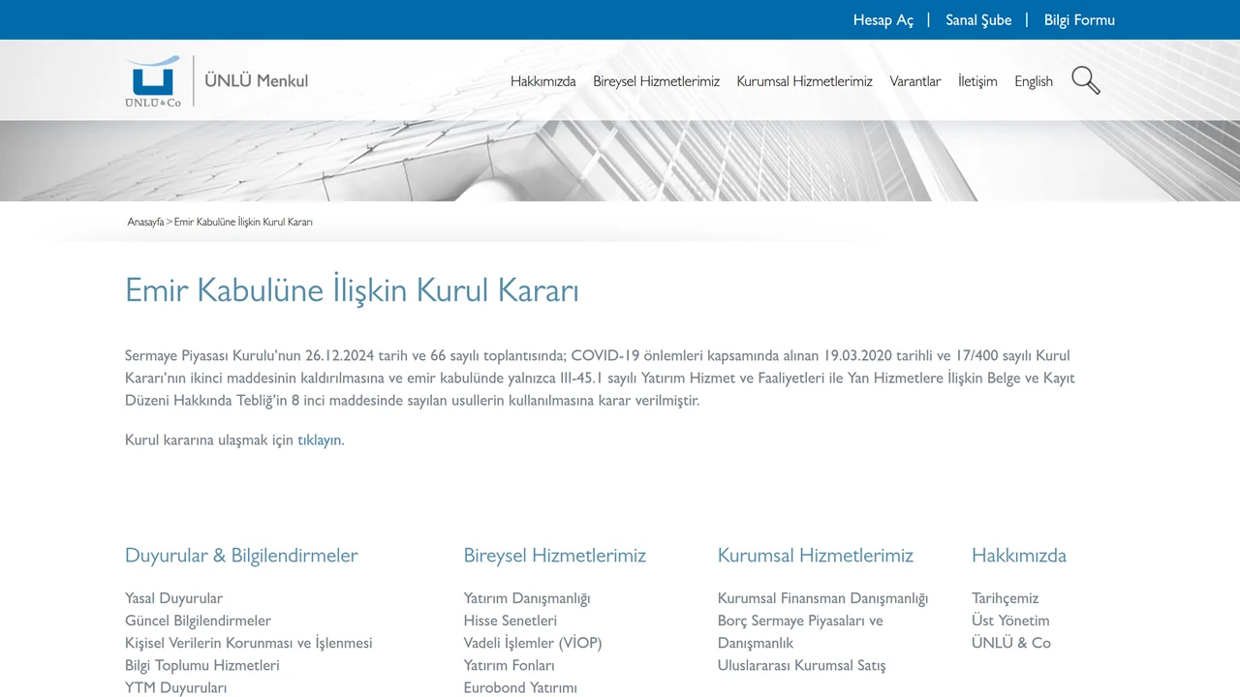The image size is (1240, 697).
Task: Open the Bilgi Formu link
Action: [1079, 19]
